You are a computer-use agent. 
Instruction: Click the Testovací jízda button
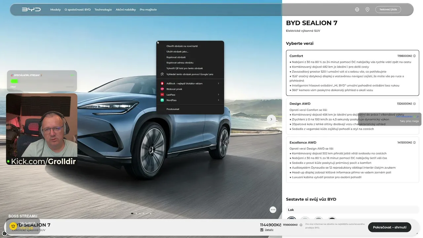click(x=388, y=10)
